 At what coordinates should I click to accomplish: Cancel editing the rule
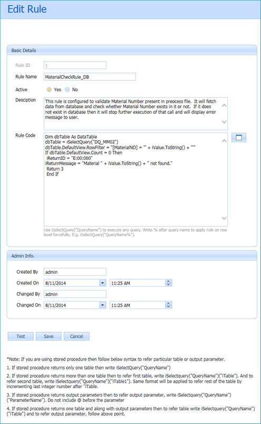pyautogui.click(x=76, y=336)
